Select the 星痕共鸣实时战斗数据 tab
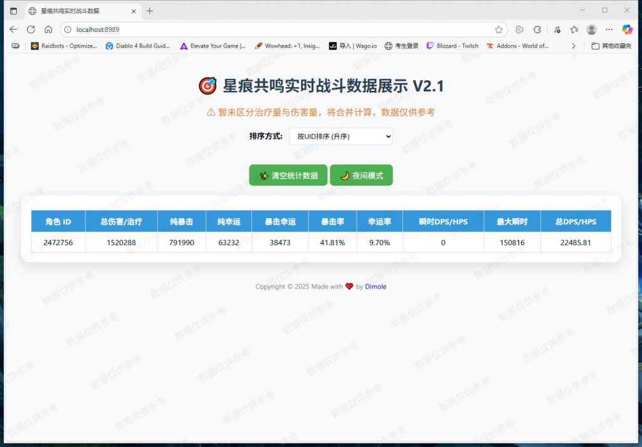Viewport: 642px width, 447px height. [69, 11]
